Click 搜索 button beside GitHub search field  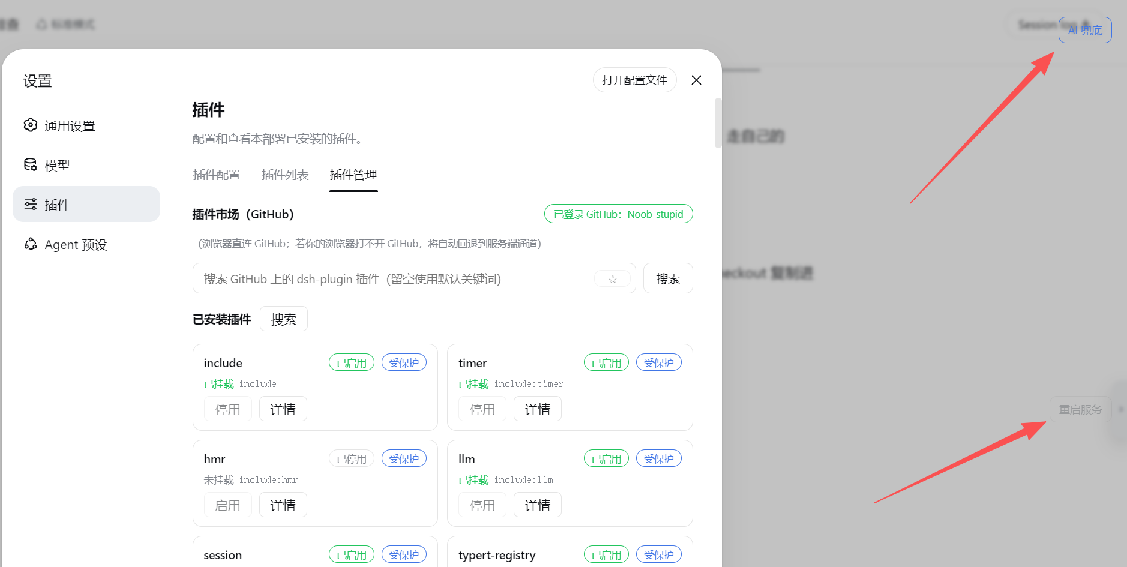(668, 278)
